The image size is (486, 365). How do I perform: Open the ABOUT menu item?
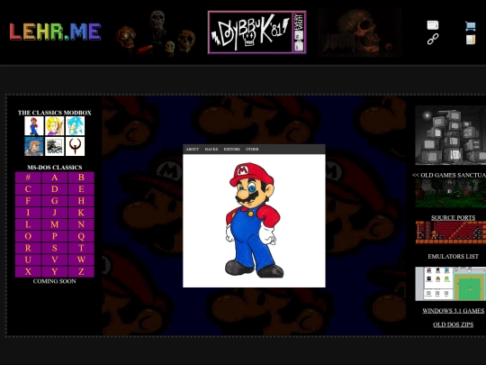[193, 150]
